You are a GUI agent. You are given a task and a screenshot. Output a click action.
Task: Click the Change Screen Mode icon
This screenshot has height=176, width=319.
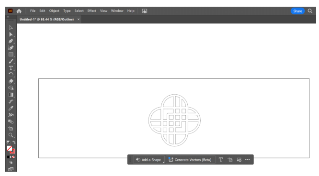point(11,169)
